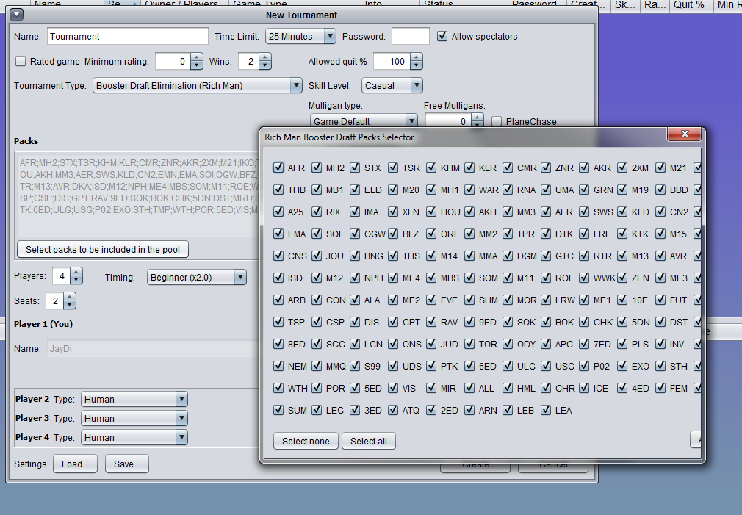Decrease the Wins spinner value

(265, 65)
